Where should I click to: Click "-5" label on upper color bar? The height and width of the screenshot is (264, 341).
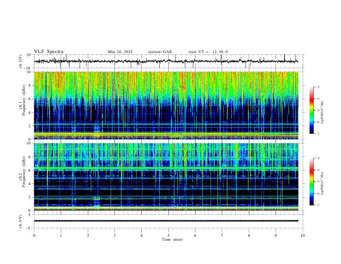click(x=318, y=110)
